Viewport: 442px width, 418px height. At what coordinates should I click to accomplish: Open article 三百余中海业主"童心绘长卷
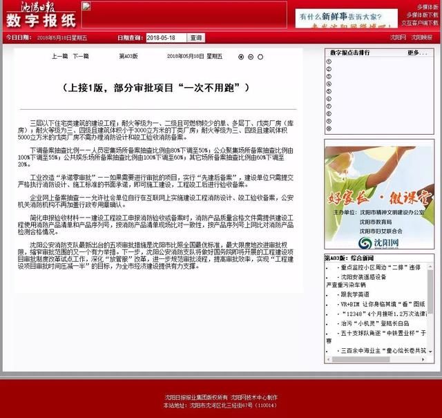[x=383, y=351]
